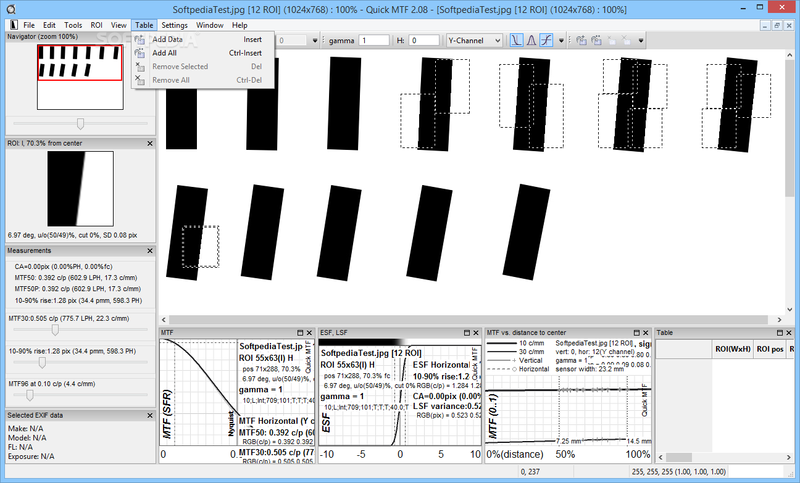The width and height of the screenshot is (800, 483).
Task: Click image scrollbar up arrow
Action: [x=790, y=54]
